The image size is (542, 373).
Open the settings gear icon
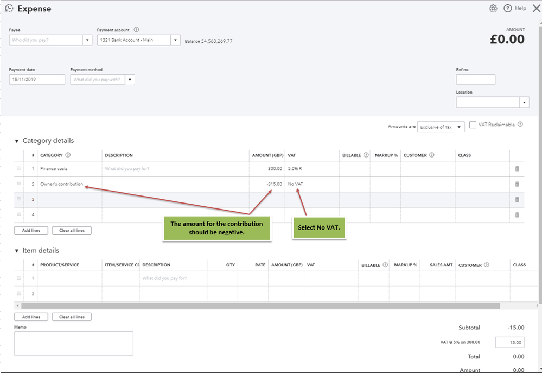pyautogui.click(x=493, y=8)
